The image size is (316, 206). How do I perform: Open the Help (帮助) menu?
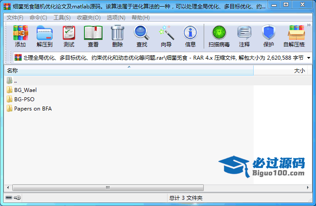(x=141, y=18)
